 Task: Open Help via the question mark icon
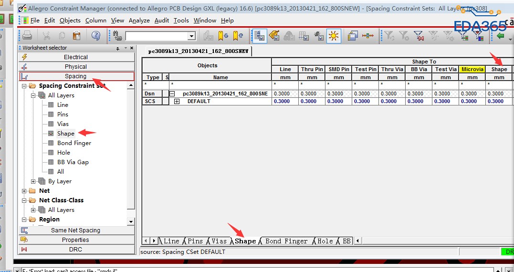[x=96, y=35]
